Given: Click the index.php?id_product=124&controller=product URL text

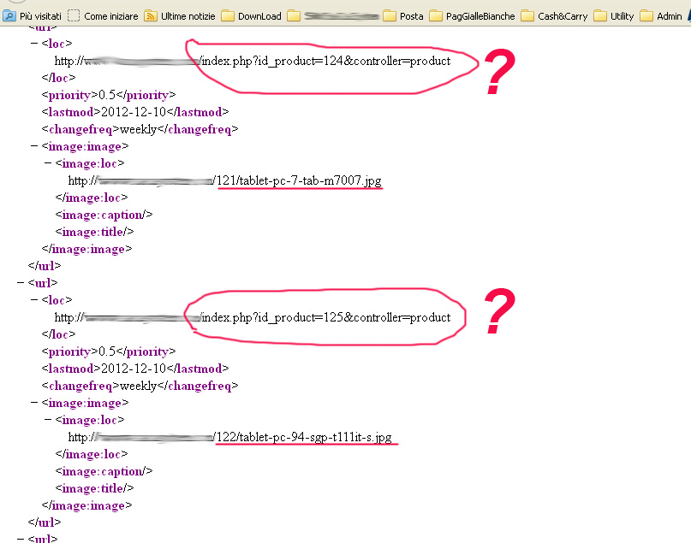Looking at the screenshot, I should [326, 61].
